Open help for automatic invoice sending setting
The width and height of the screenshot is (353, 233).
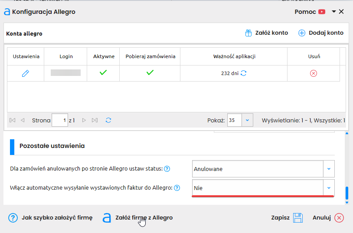[x=177, y=188]
